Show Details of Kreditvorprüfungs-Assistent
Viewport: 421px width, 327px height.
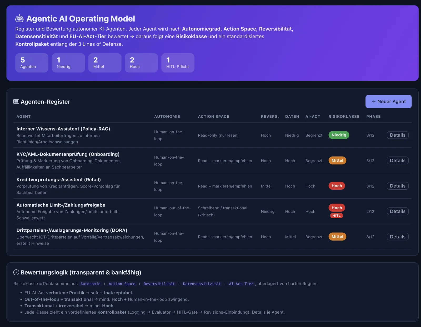click(x=398, y=186)
